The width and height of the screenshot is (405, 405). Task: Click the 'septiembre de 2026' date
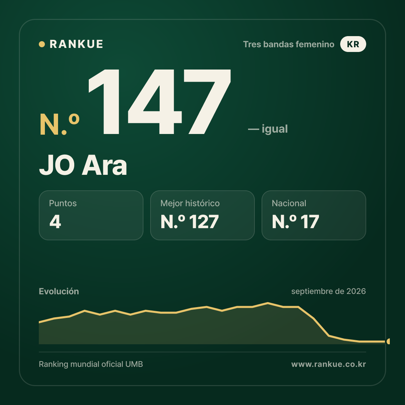coord(328,291)
